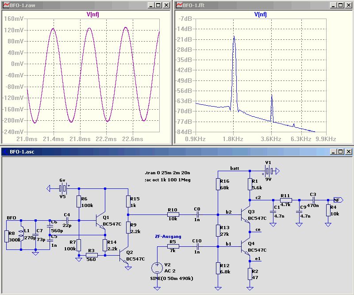Select resistor R12 6.8k symbol

[x=218, y=268]
